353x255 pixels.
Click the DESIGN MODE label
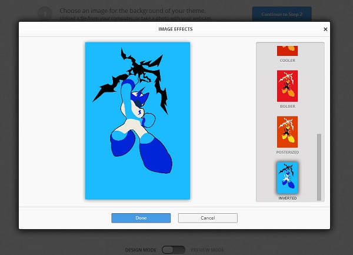(x=141, y=250)
